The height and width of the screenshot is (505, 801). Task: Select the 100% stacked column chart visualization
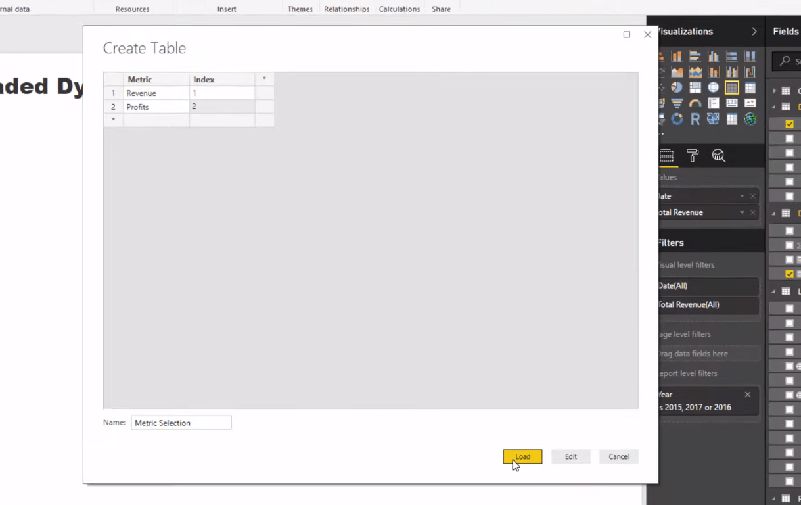pos(750,56)
